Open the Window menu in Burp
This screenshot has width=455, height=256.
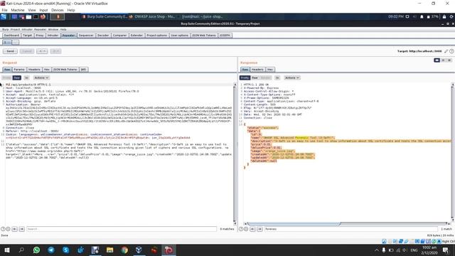(53, 29)
